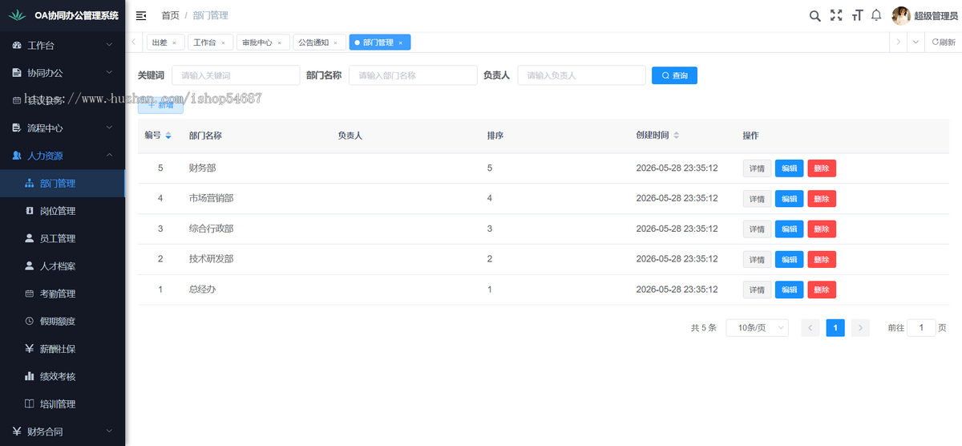Viewport: 962px width, 446px height.
Task: Close the 部门管理 tab
Action: pyautogui.click(x=400, y=43)
